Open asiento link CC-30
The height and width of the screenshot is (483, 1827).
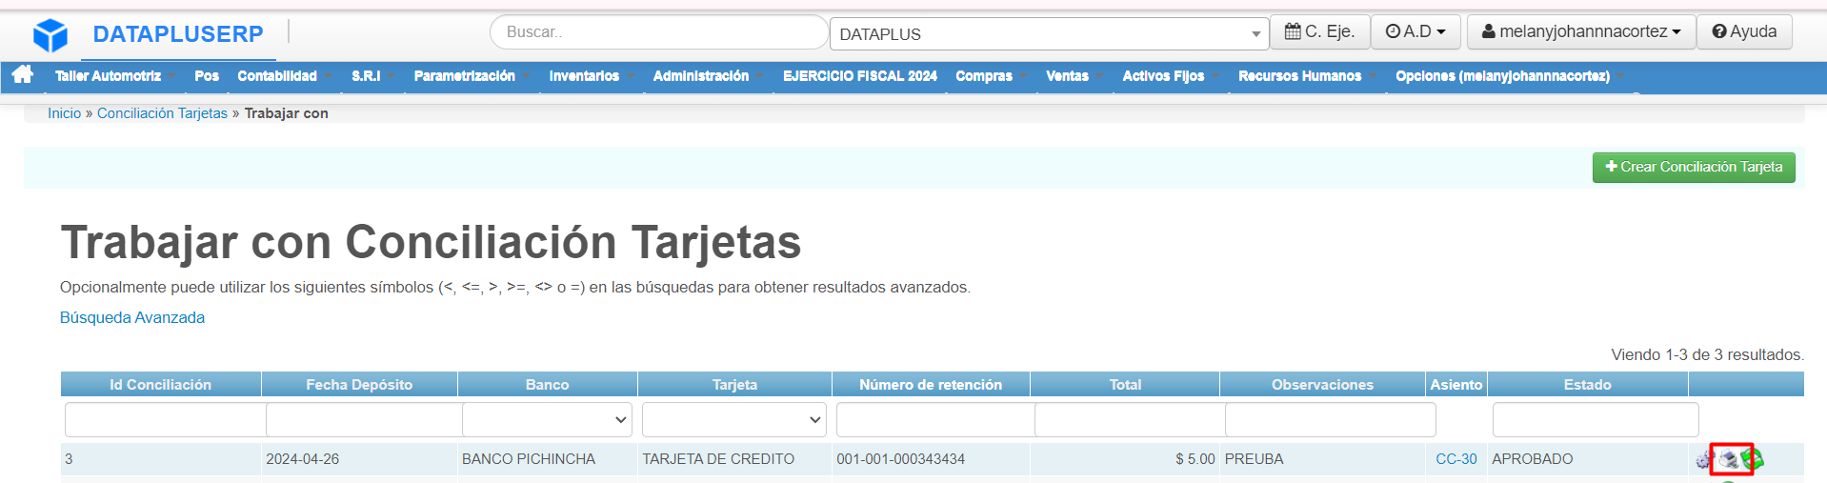tap(1456, 459)
